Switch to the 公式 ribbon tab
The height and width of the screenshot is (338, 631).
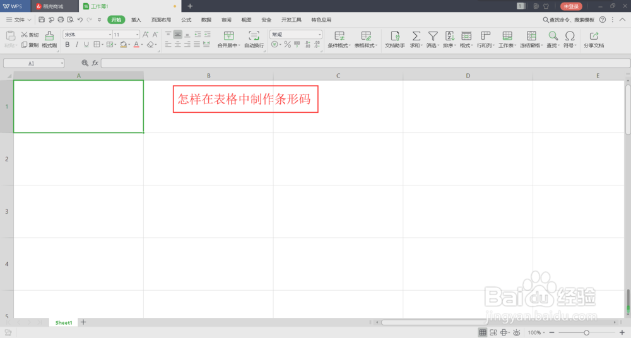tap(186, 20)
